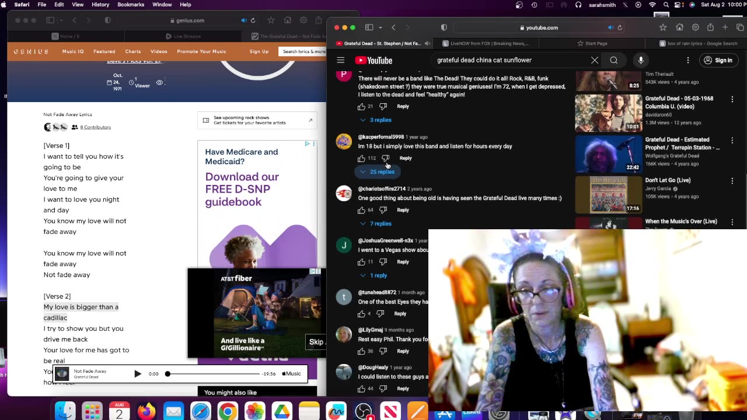Like @kacperfornal5998's comment
Image resolution: width=747 pixels, height=420 pixels.
pos(361,158)
